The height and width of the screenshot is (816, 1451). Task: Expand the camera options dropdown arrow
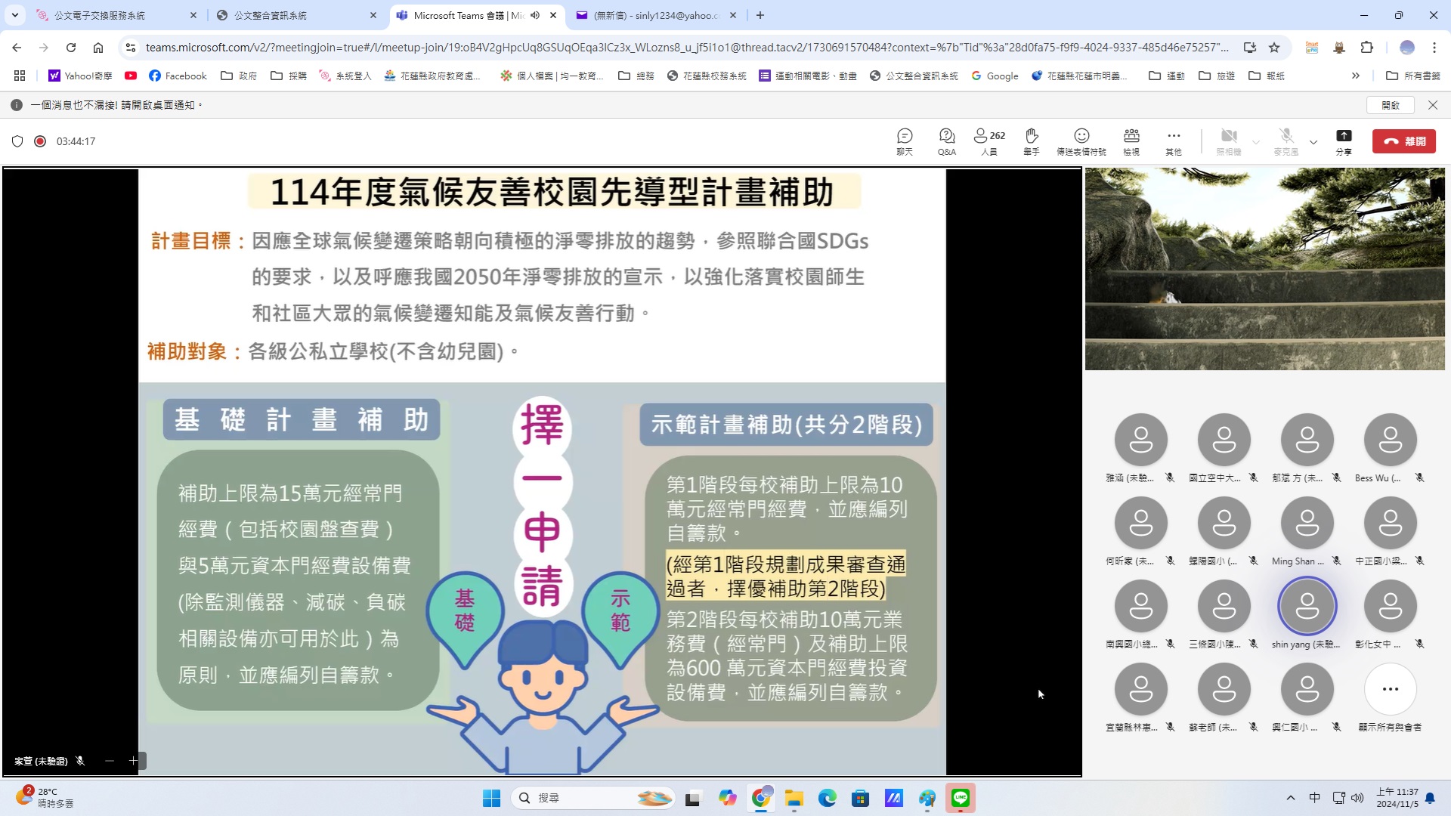click(1256, 142)
